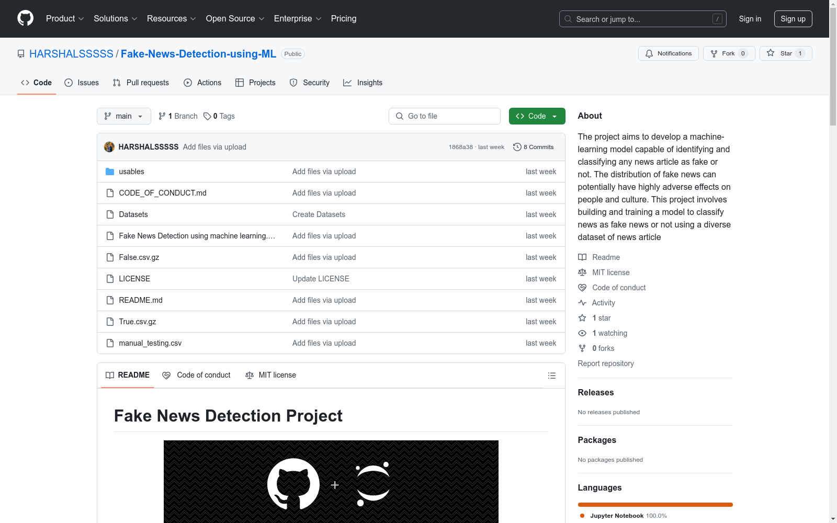Click the GitHub Copilot banner image
837x523 pixels.
coord(331,482)
